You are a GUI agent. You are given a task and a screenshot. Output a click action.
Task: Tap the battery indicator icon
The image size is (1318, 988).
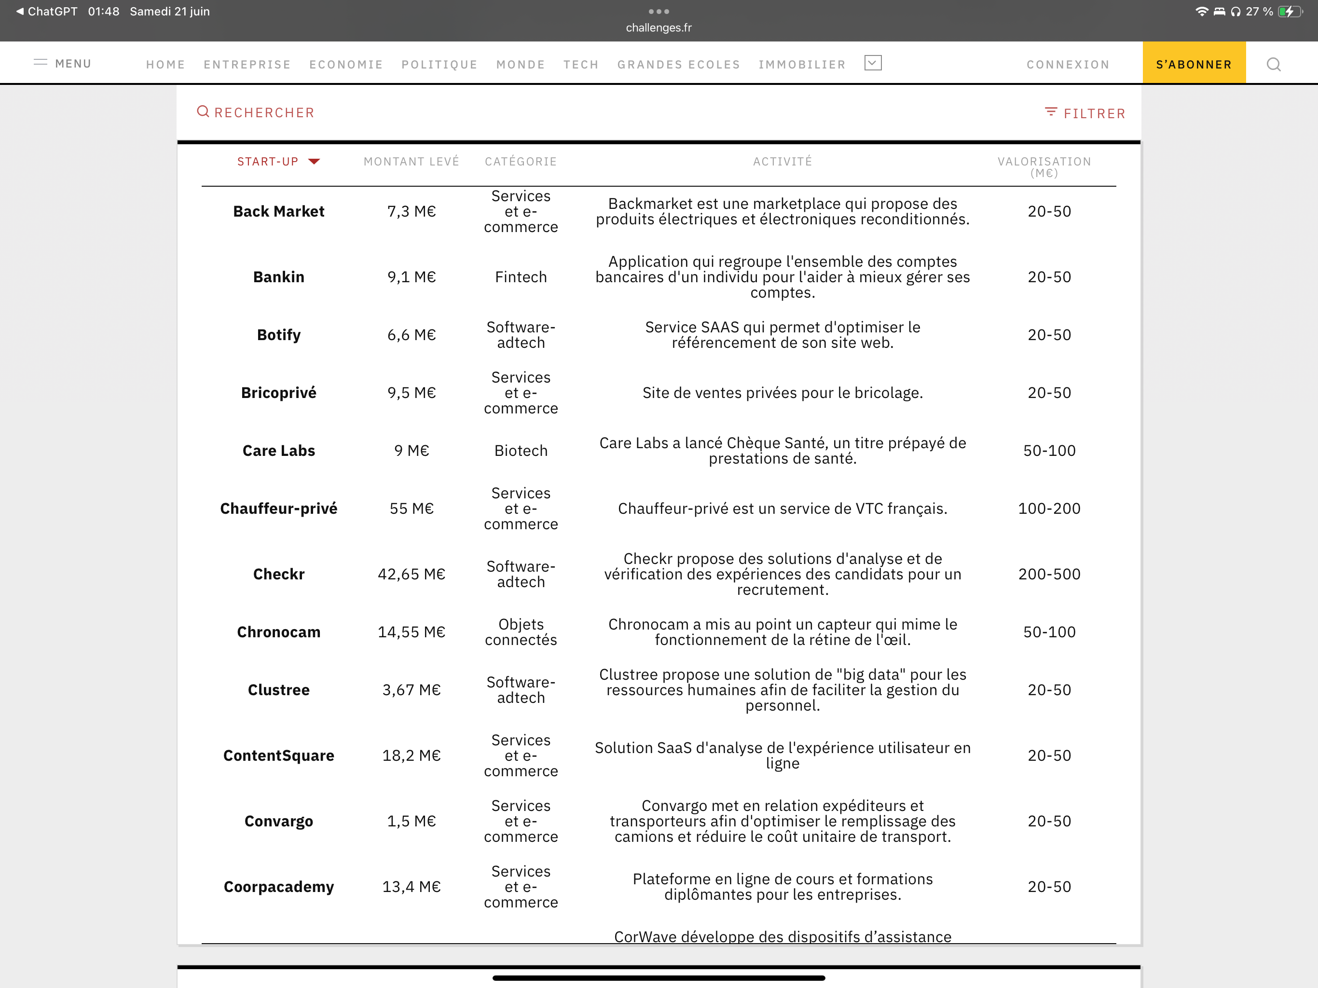(x=1290, y=11)
